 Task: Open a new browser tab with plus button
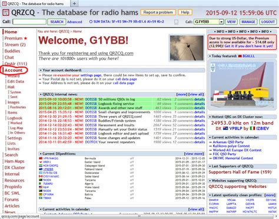(x=75, y=4)
